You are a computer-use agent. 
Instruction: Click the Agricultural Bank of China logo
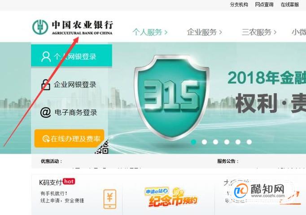pyautogui.click(x=73, y=27)
